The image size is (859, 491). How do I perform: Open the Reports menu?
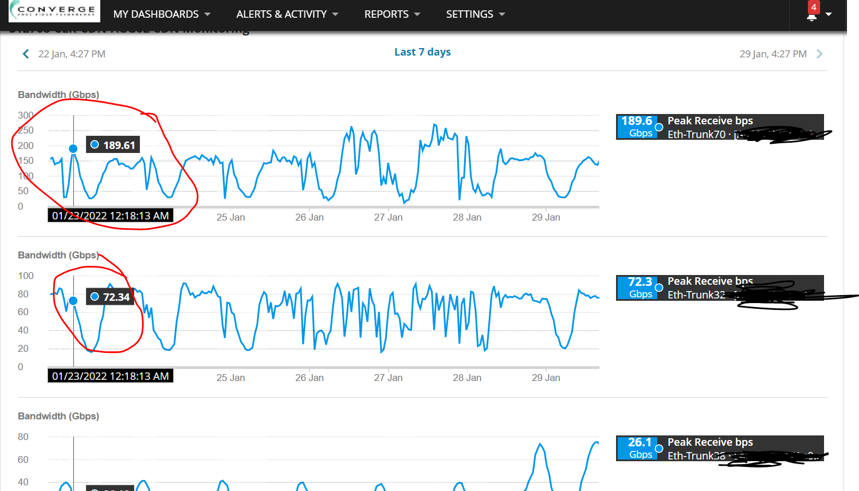[x=393, y=14]
